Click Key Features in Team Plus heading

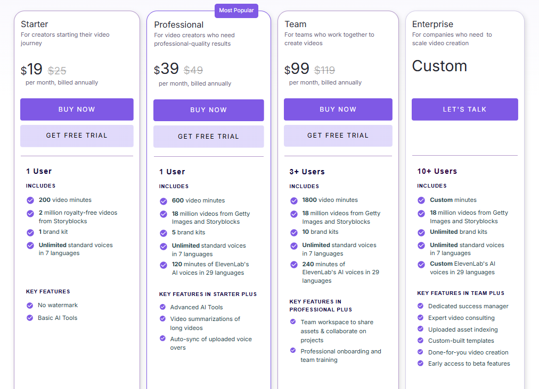pos(461,293)
